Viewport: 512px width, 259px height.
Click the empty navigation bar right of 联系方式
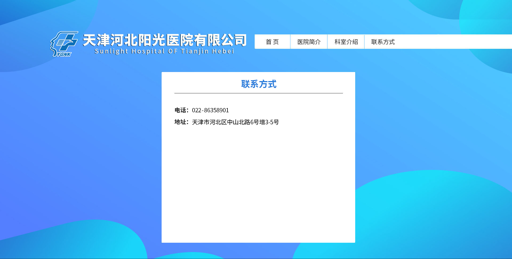[453, 42]
